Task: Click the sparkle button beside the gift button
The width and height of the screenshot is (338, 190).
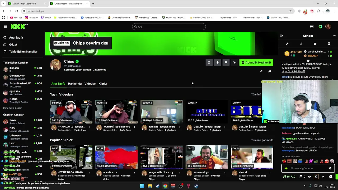Action: click(234, 63)
